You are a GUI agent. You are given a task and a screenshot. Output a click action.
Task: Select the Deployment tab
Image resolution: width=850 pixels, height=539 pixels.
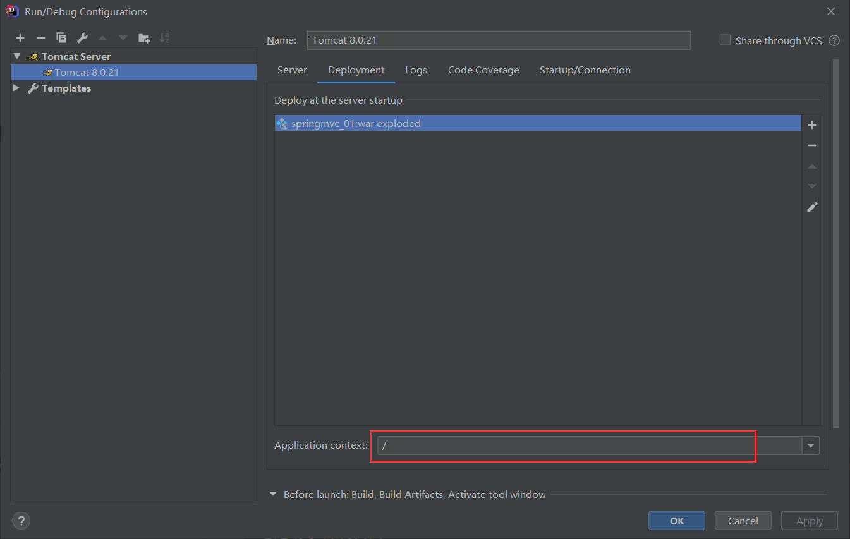pyautogui.click(x=356, y=70)
